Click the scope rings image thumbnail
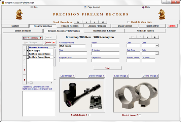 136,96
